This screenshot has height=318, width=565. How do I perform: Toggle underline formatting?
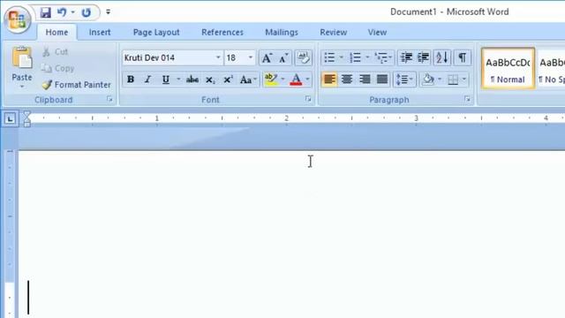coord(165,79)
